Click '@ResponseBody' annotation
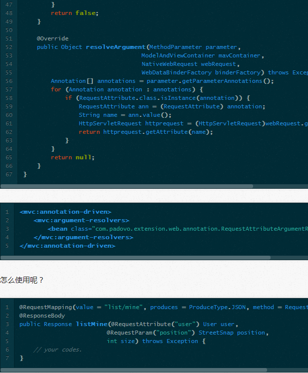 click(42, 316)
